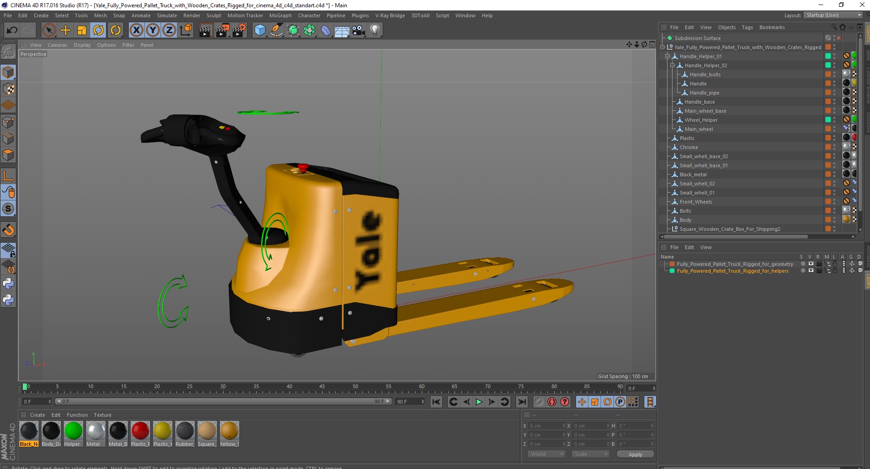Open material manager Function menu

click(77, 415)
